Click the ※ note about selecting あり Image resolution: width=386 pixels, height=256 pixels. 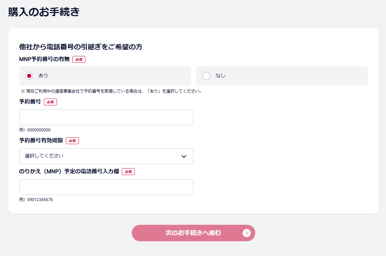pos(111,91)
